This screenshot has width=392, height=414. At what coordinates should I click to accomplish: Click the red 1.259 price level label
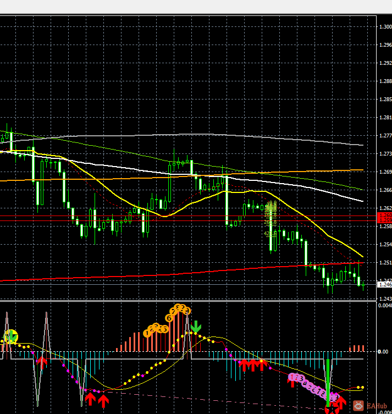pos(385,220)
